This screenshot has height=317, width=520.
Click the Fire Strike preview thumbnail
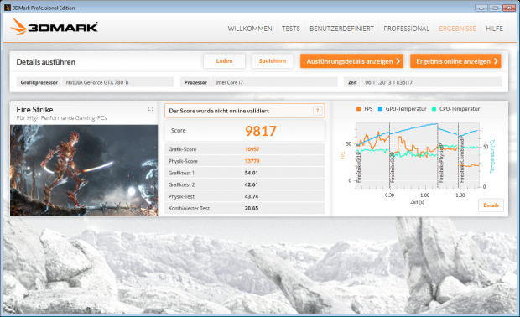84,170
